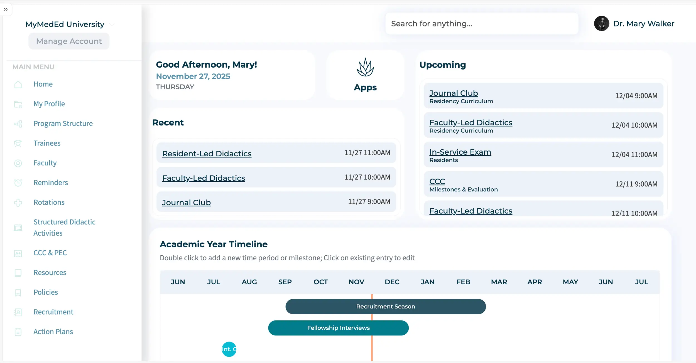Open Dr. Mary Walker profile avatar
Screen dimensions: 696x363
pos(601,24)
